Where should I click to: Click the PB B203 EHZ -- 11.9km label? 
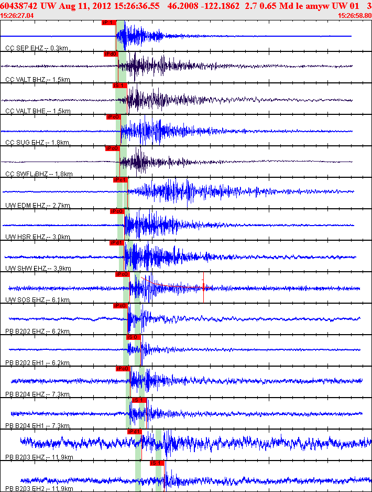pyautogui.click(x=39, y=457)
